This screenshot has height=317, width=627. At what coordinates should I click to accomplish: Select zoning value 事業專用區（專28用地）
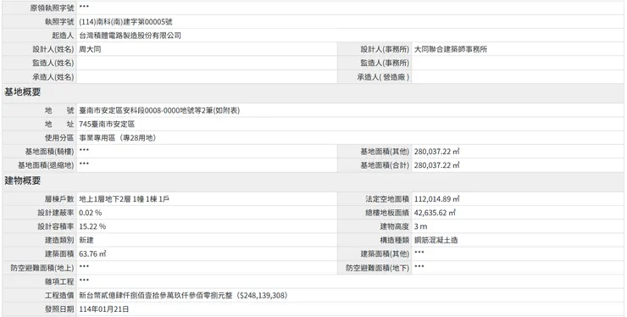118,137
